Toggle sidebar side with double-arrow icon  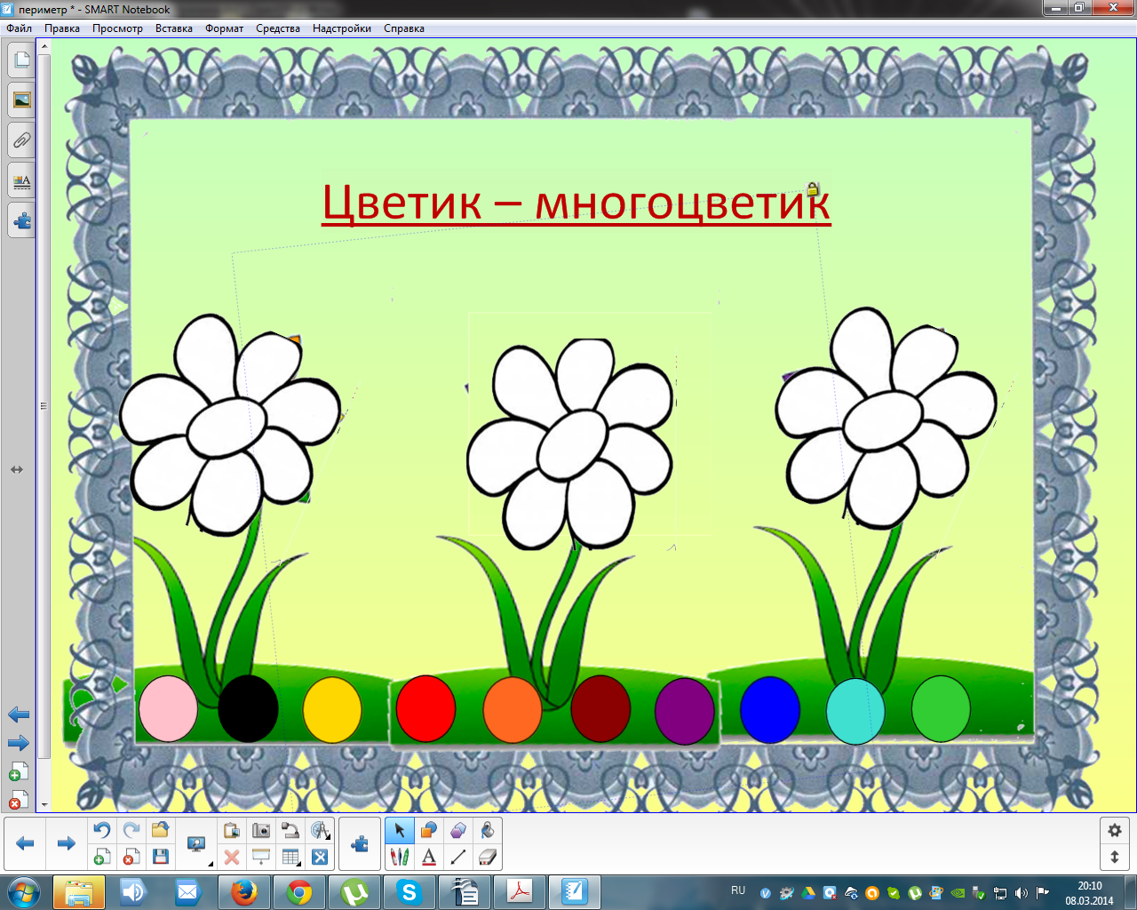[x=17, y=469]
